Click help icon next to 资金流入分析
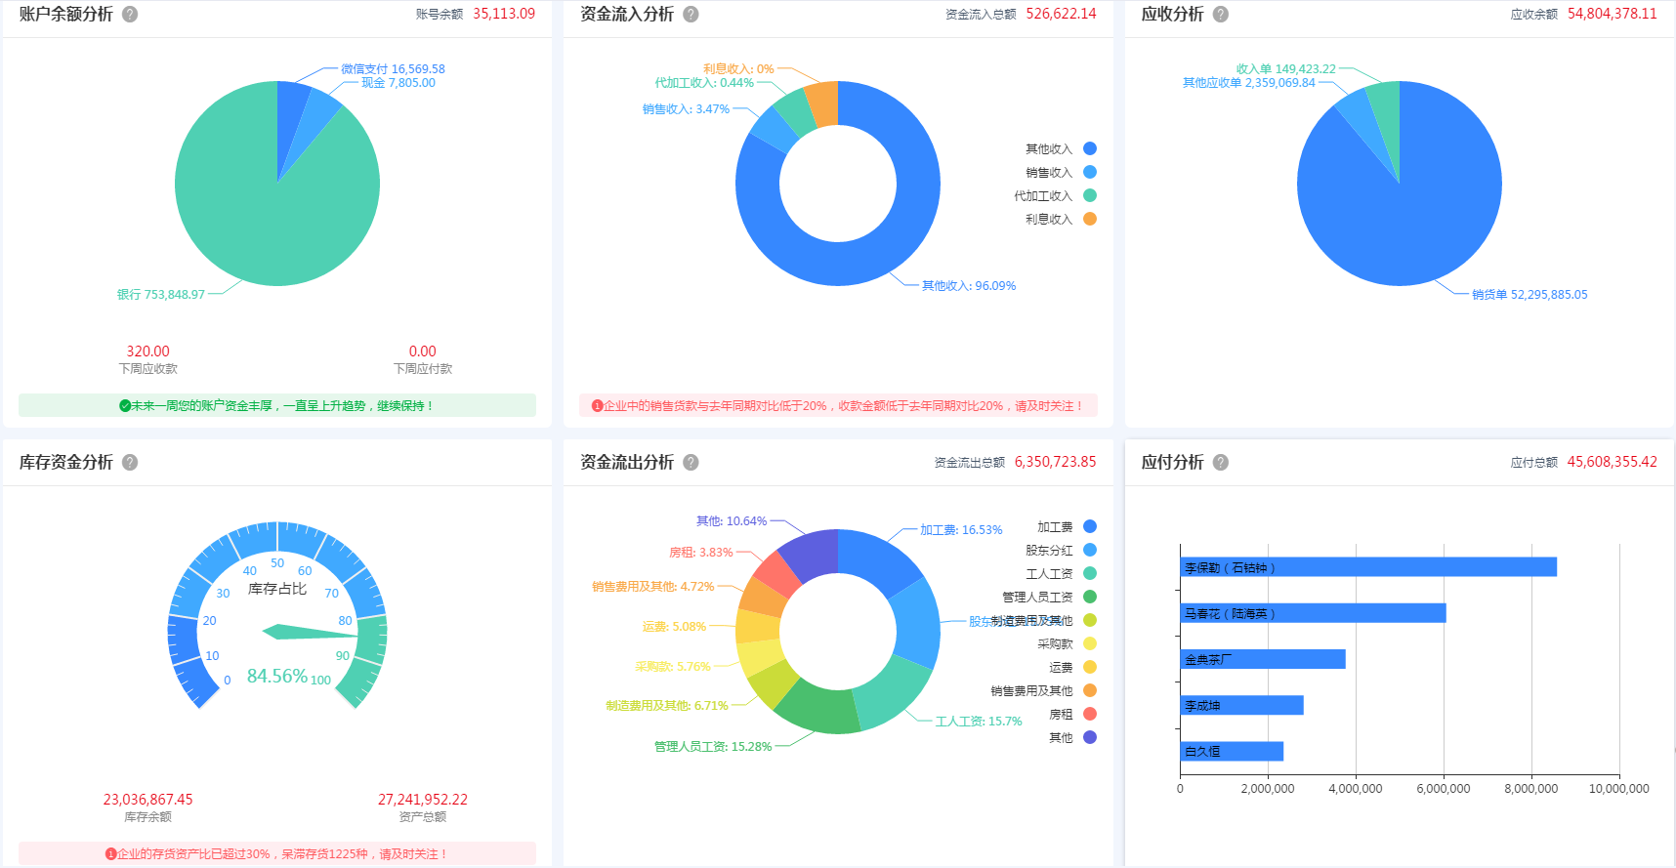The image size is (1676, 868). click(691, 15)
